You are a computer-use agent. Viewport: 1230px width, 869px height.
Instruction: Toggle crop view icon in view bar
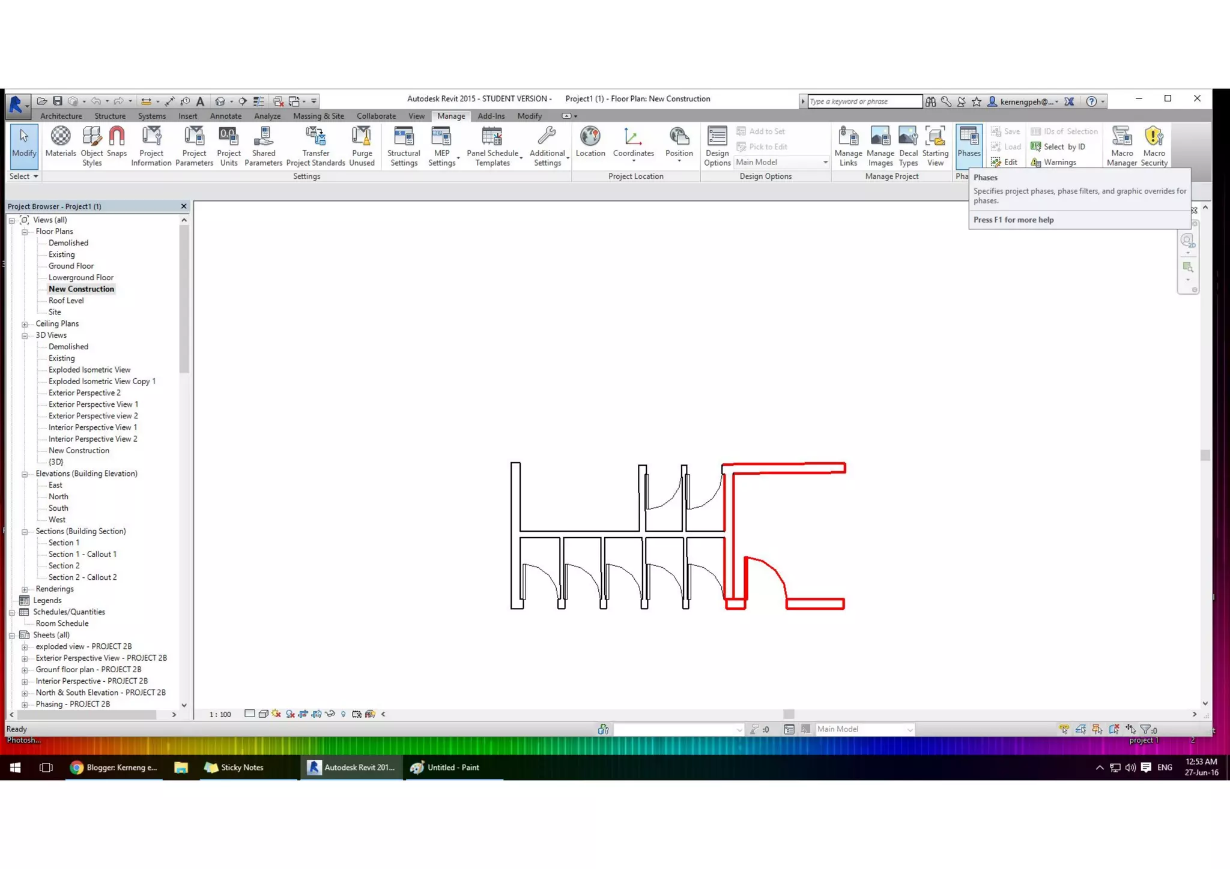tap(303, 714)
